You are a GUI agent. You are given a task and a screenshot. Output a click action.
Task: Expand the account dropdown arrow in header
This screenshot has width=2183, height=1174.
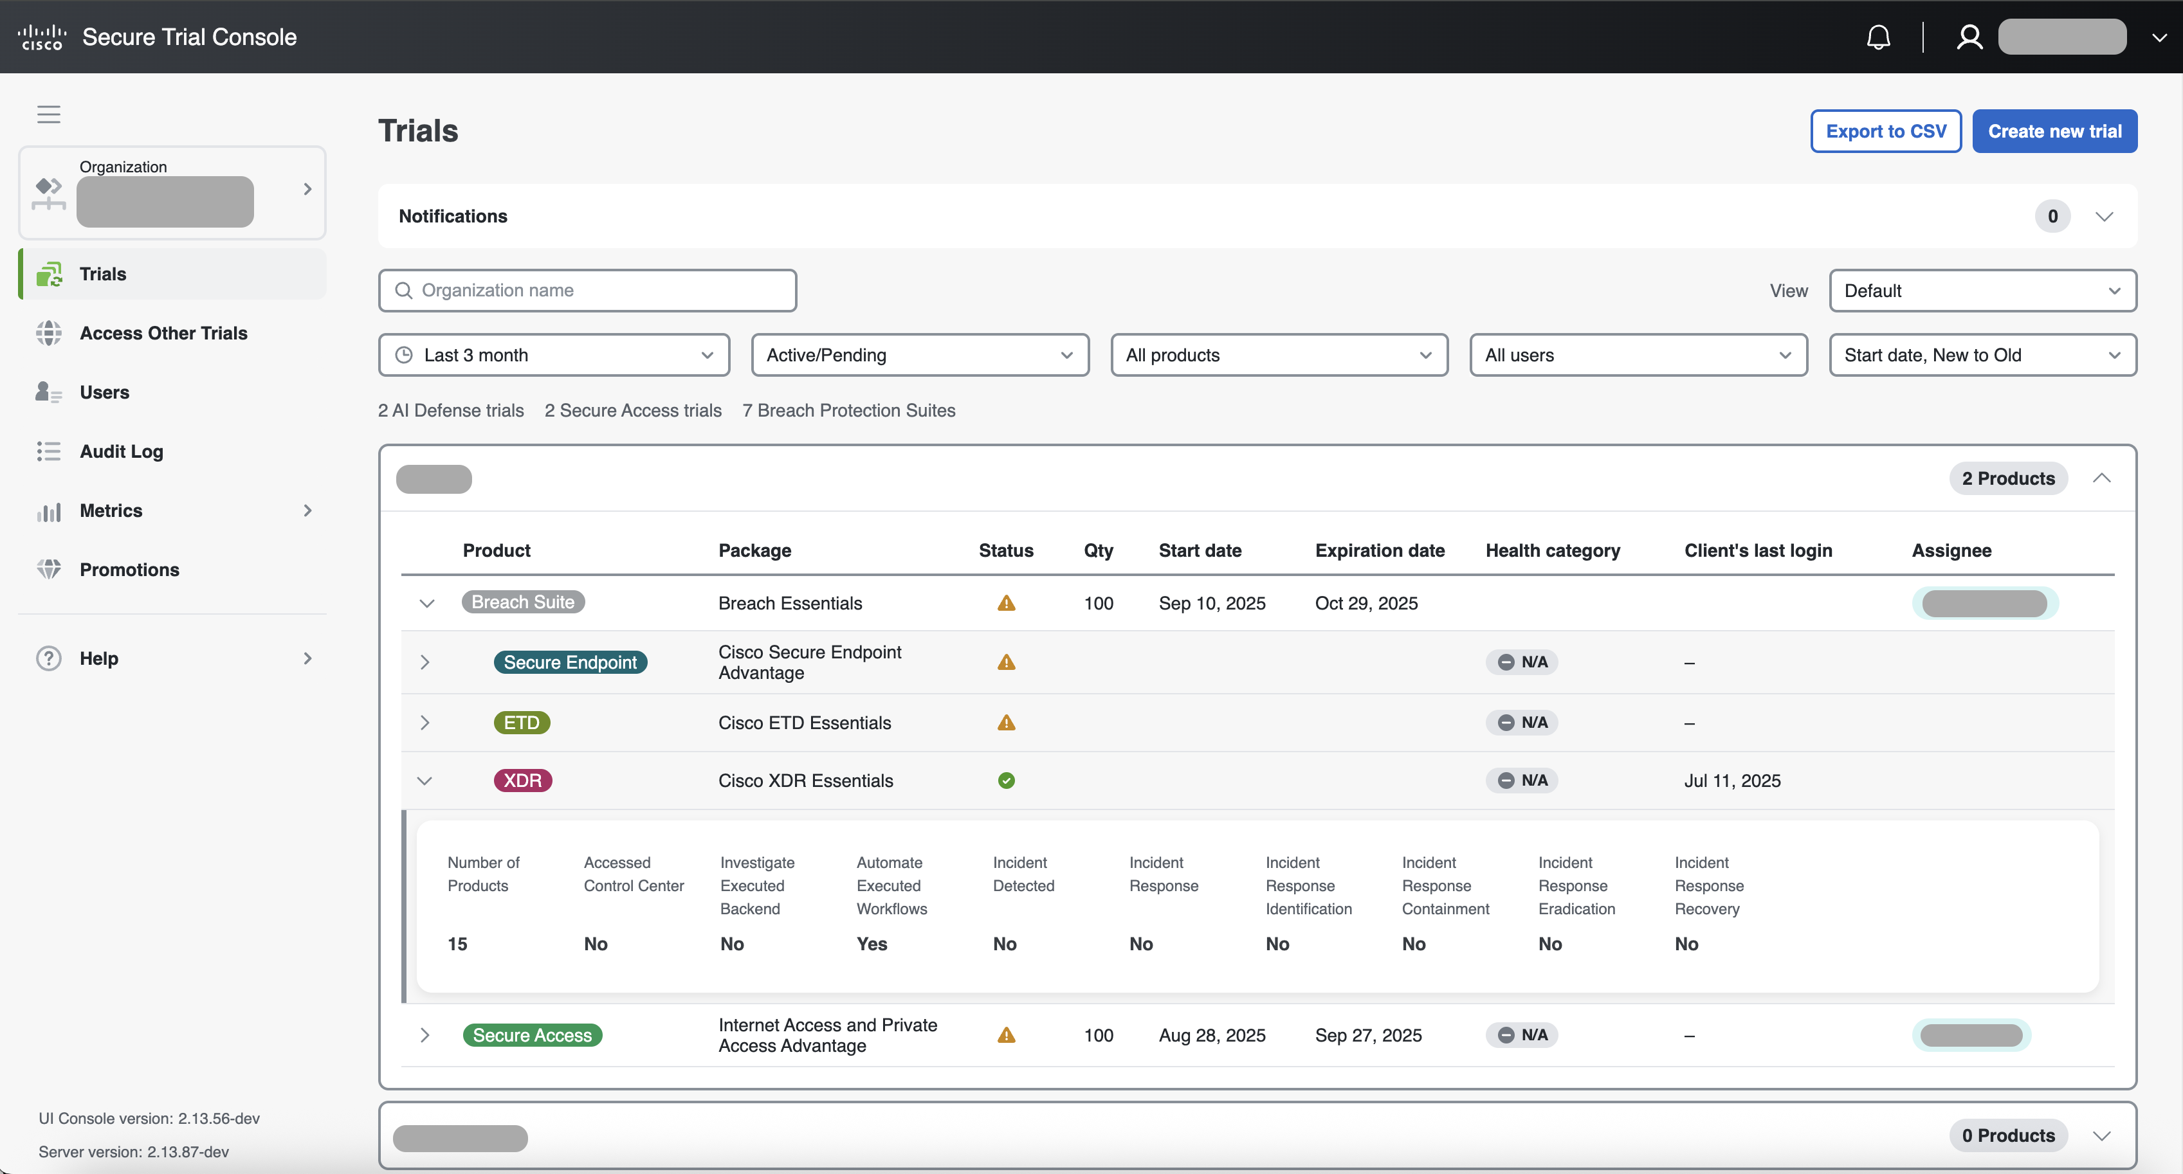click(x=2159, y=37)
